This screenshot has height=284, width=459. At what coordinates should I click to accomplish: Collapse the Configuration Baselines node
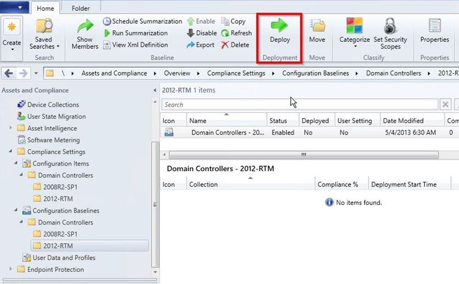click(16, 210)
